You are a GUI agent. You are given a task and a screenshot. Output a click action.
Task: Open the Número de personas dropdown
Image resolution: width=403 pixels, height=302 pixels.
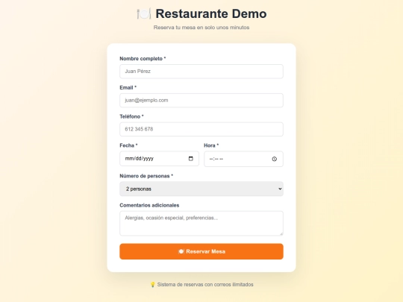[201, 189]
